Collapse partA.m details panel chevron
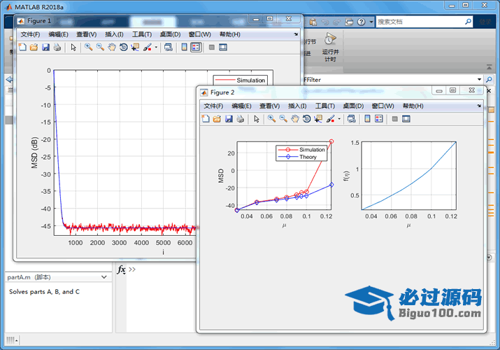Image resolution: width=500 pixels, height=350 pixels. 104,277
